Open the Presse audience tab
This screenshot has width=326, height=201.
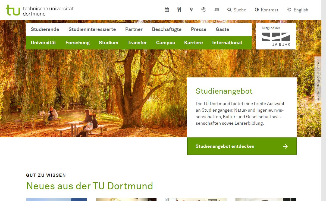(x=199, y=29)
